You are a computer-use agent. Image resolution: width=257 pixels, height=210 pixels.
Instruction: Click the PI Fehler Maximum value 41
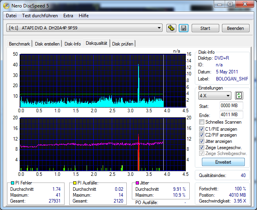58,195
